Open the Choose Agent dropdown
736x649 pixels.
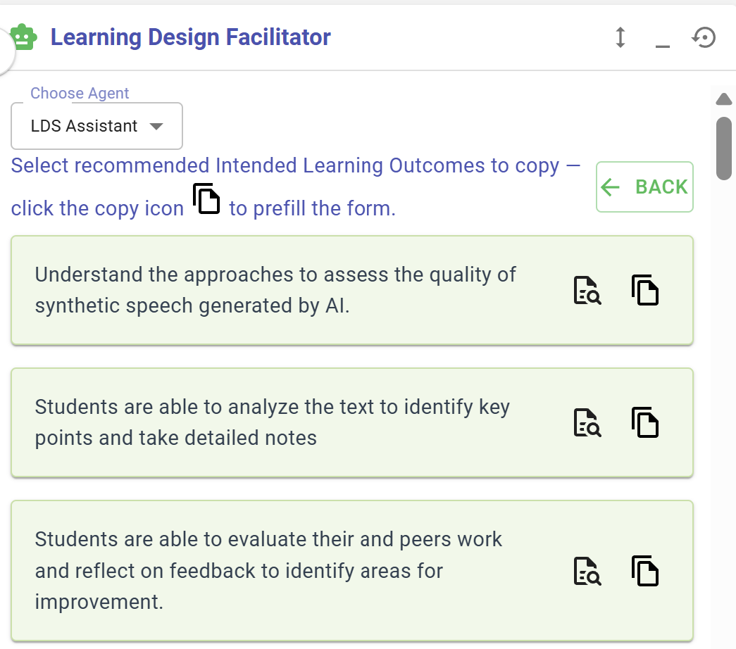[x=96, y=126]
